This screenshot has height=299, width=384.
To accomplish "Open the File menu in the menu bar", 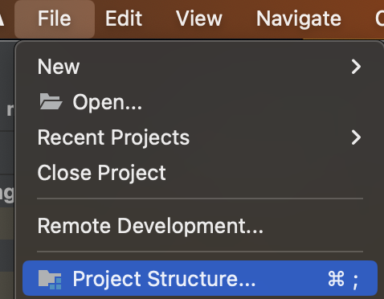I will point(55,18).
